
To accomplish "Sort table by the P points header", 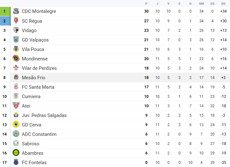I will 146,3.
